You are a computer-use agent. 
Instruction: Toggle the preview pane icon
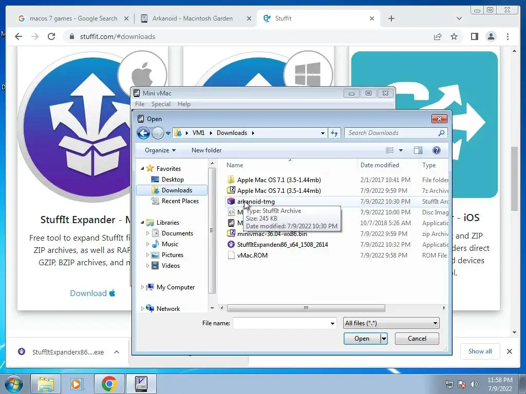click(418, 150)
